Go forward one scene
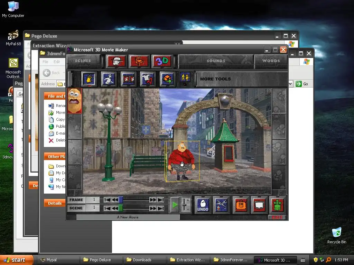Image resolution: width=354 pixels, height=265 pixels. 153,208
